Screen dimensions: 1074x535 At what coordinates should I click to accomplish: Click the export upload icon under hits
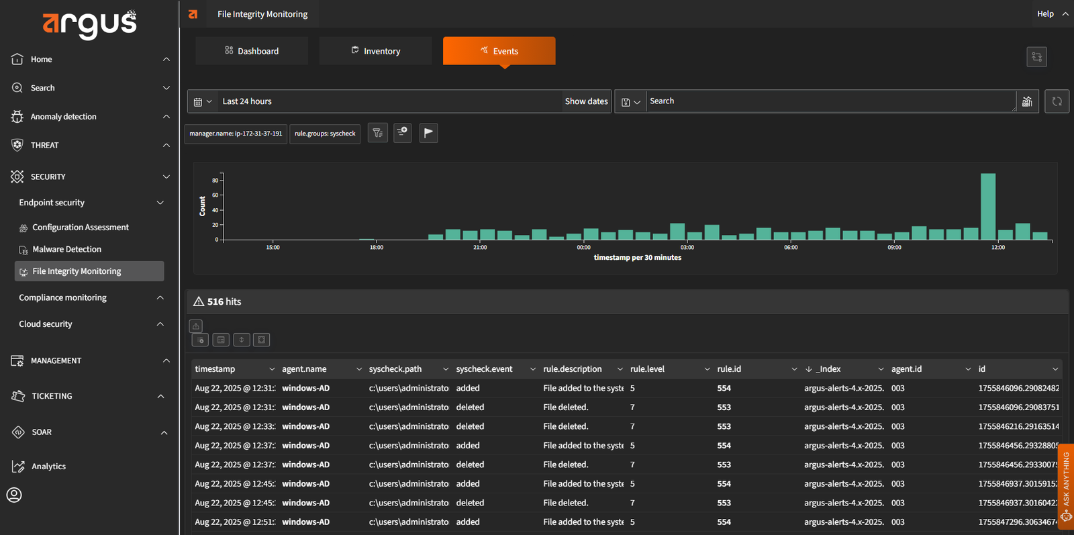click(x=196, y=326)
